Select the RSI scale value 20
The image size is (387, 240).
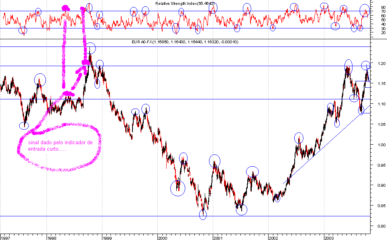point(383,32)
